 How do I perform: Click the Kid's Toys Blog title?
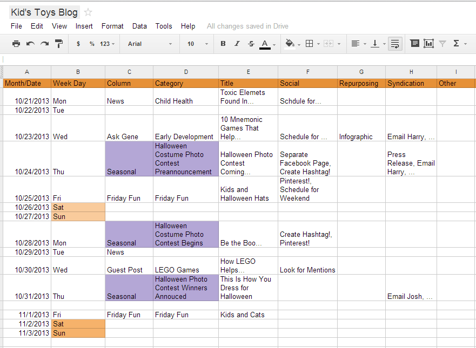(45, 12)
